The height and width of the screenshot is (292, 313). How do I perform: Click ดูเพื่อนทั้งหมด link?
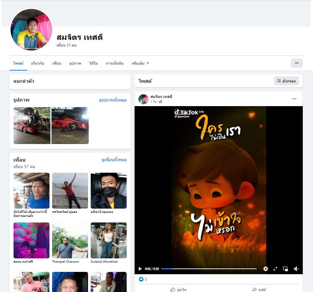click(114, 160)
